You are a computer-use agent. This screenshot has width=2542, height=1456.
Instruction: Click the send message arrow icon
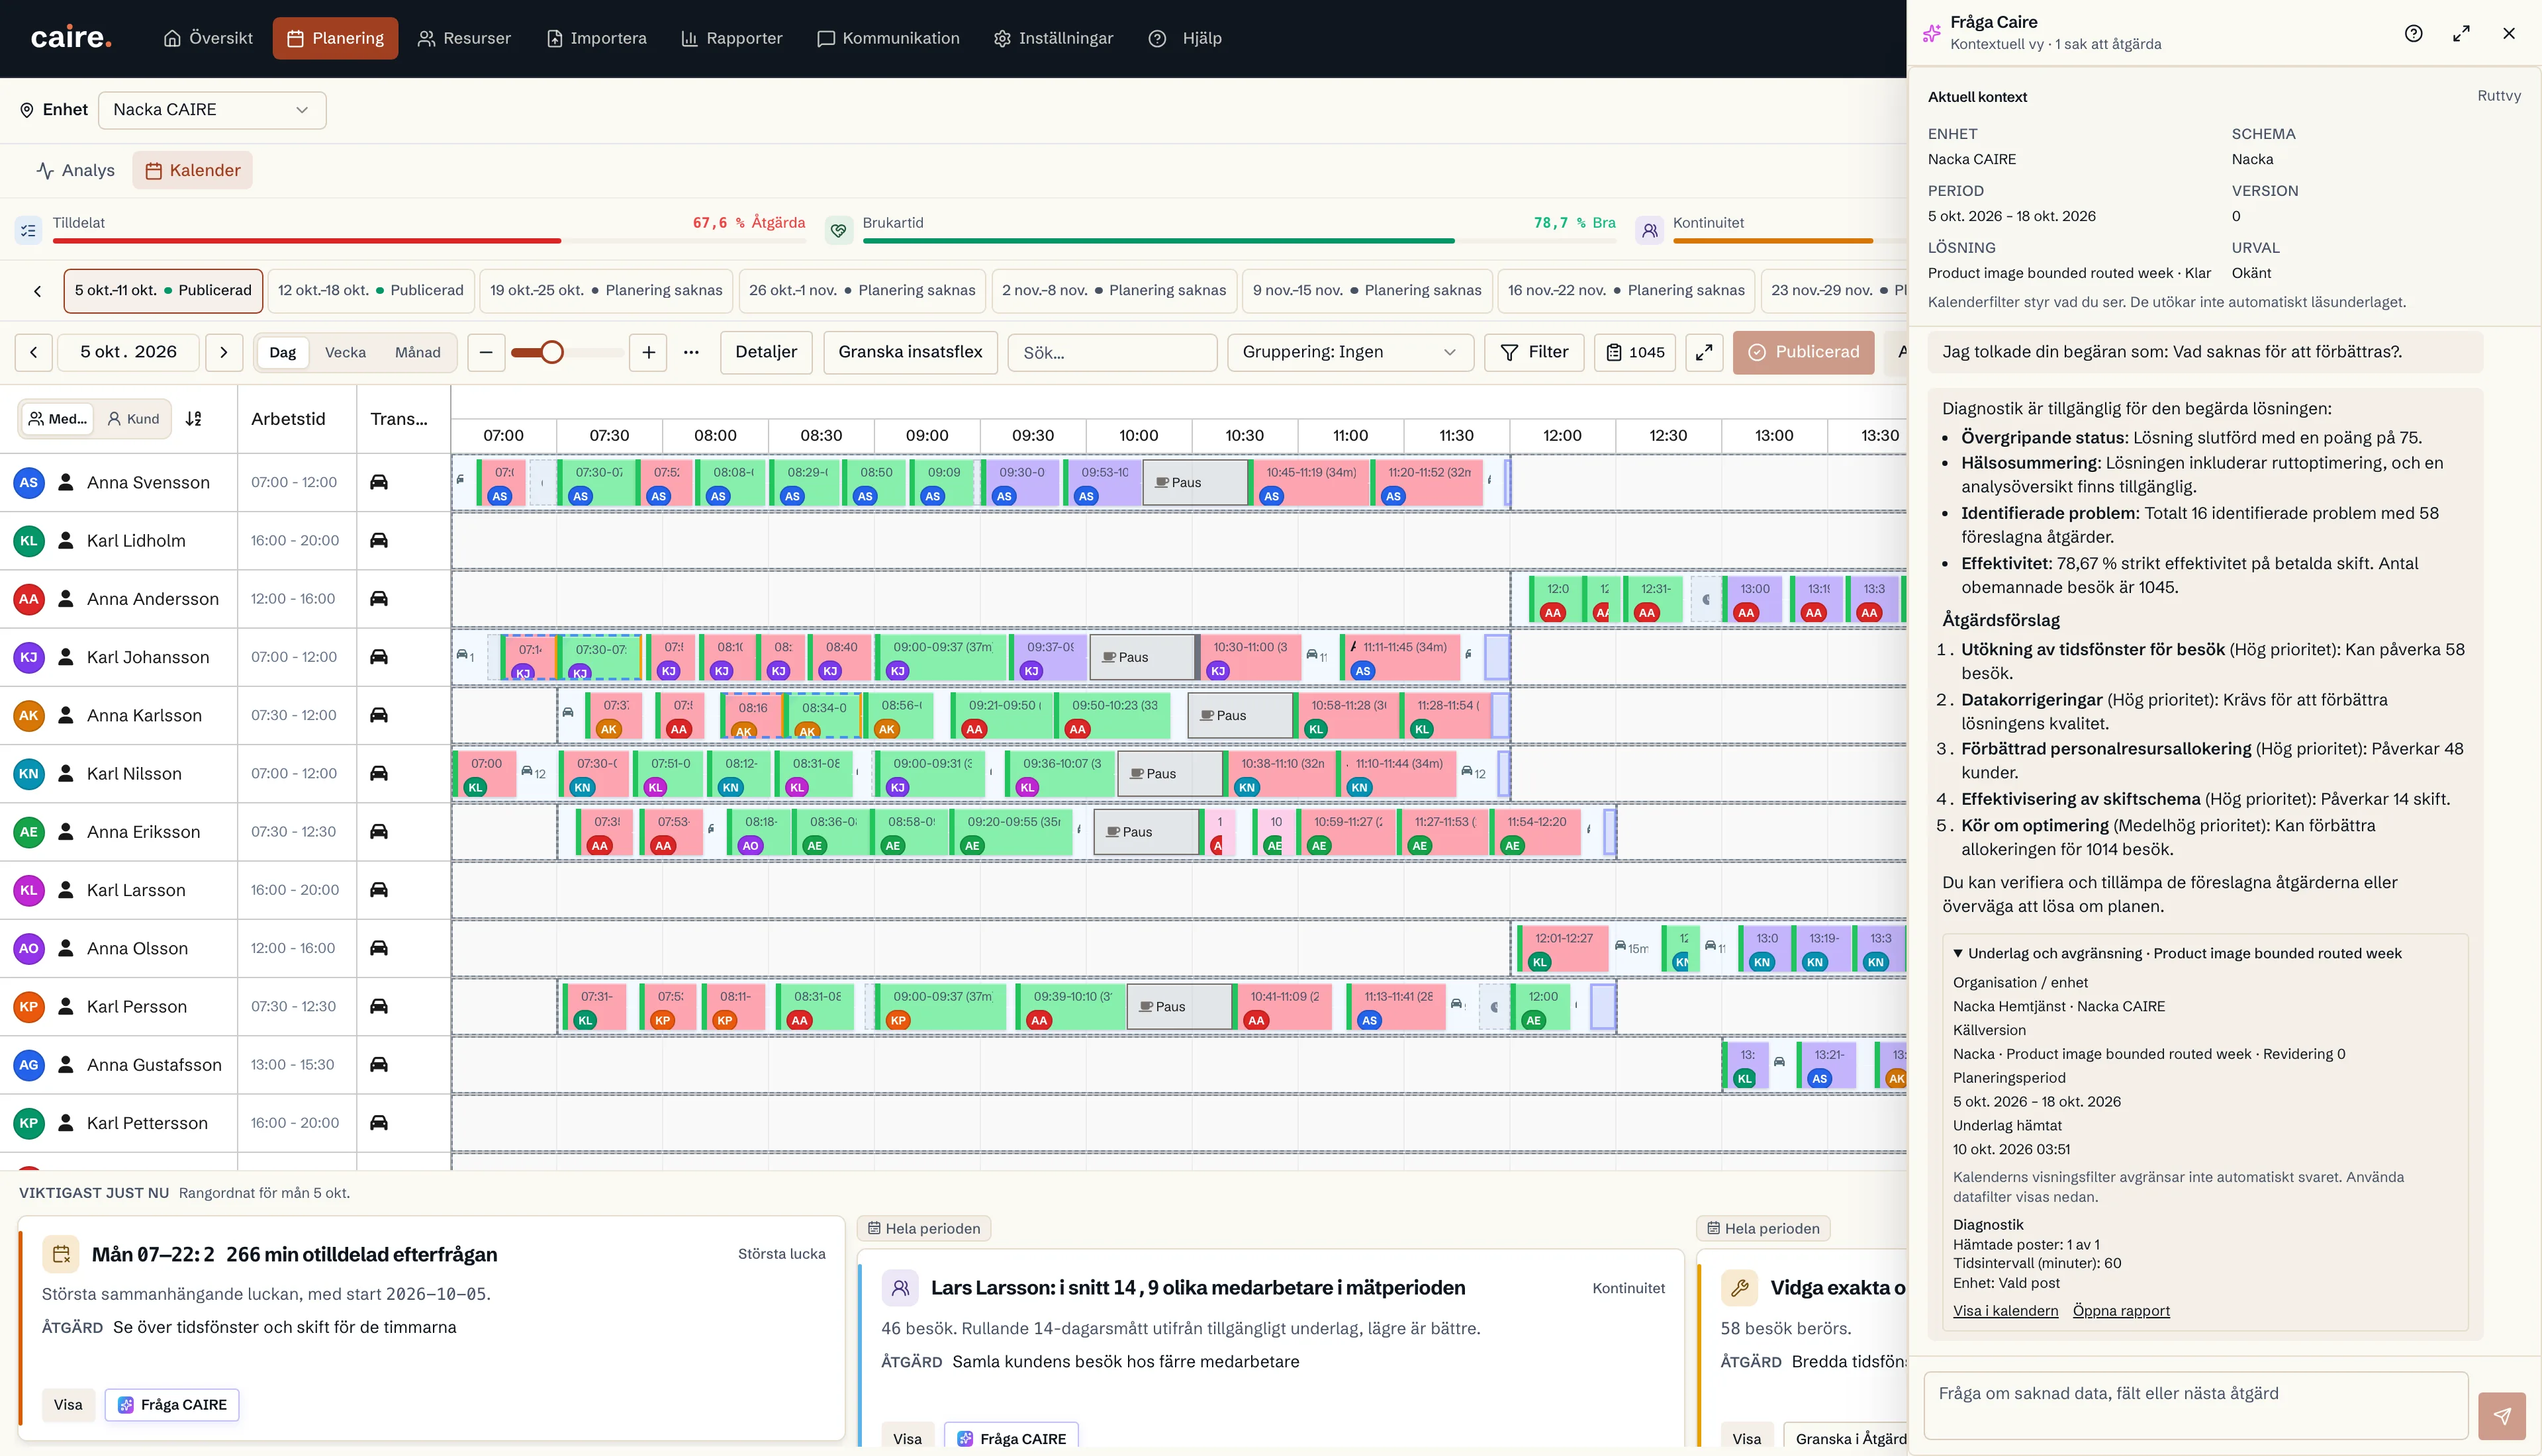pyautogui.click(x=2502, y=1416)
